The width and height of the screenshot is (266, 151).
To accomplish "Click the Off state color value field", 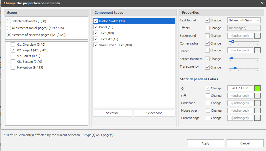I will pos(240,96).
